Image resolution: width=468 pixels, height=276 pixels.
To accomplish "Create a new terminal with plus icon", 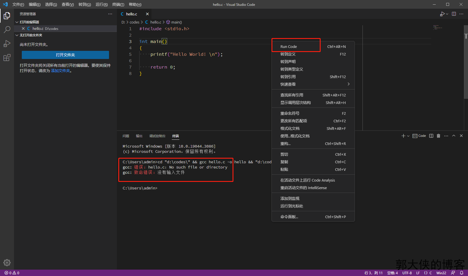I will point(403,136).
